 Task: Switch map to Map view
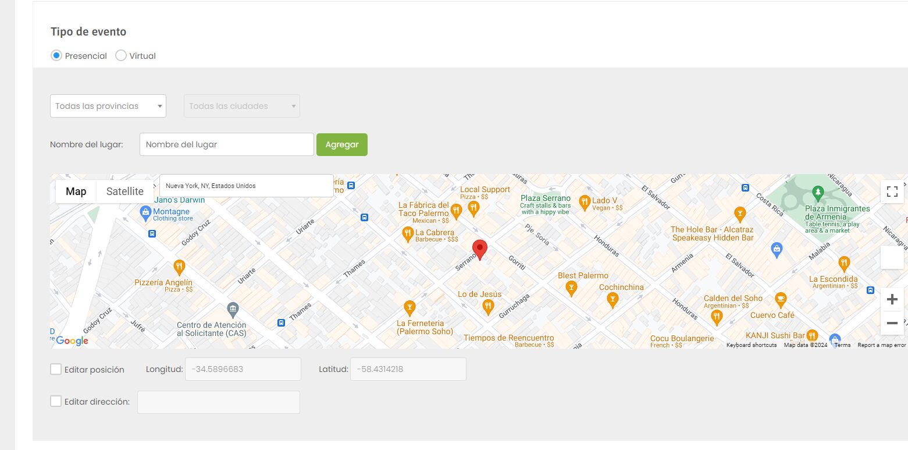(76, 192)
